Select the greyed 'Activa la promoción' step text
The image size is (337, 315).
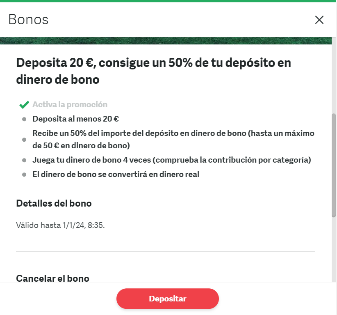[x=70, y=104]
